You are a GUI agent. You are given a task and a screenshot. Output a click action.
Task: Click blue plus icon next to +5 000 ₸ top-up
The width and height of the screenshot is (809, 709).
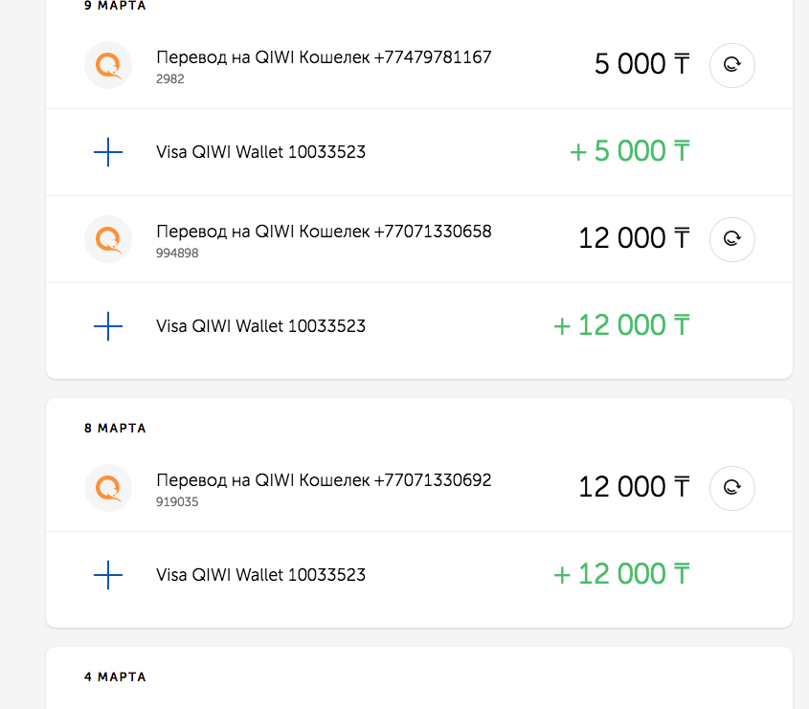[108, 152]
